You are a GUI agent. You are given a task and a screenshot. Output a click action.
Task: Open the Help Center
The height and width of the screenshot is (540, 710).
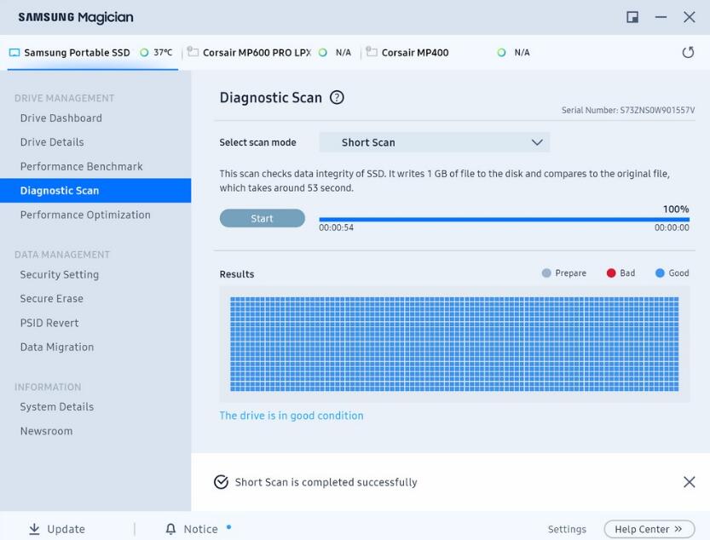[649, 529]
